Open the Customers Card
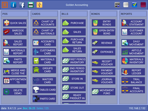Screen dimensions: 148x111 coord(44,52)
